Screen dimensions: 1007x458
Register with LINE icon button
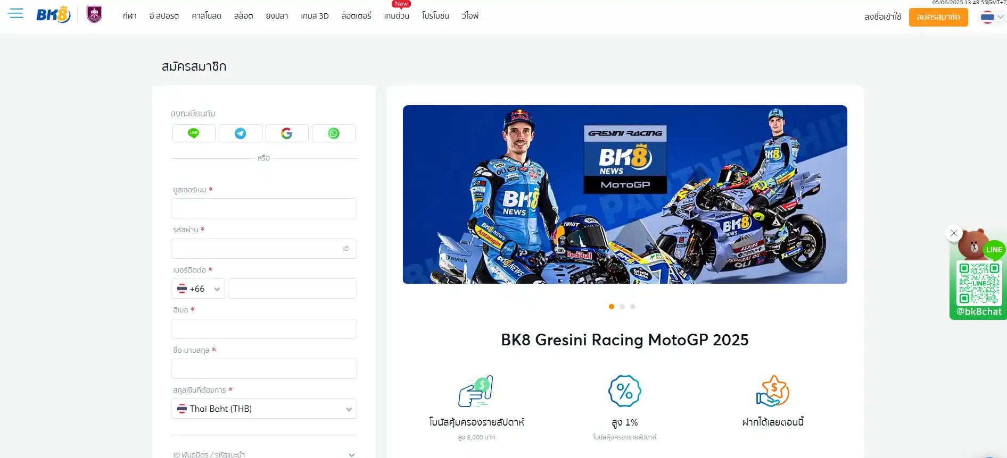click(x=194, y=133)
